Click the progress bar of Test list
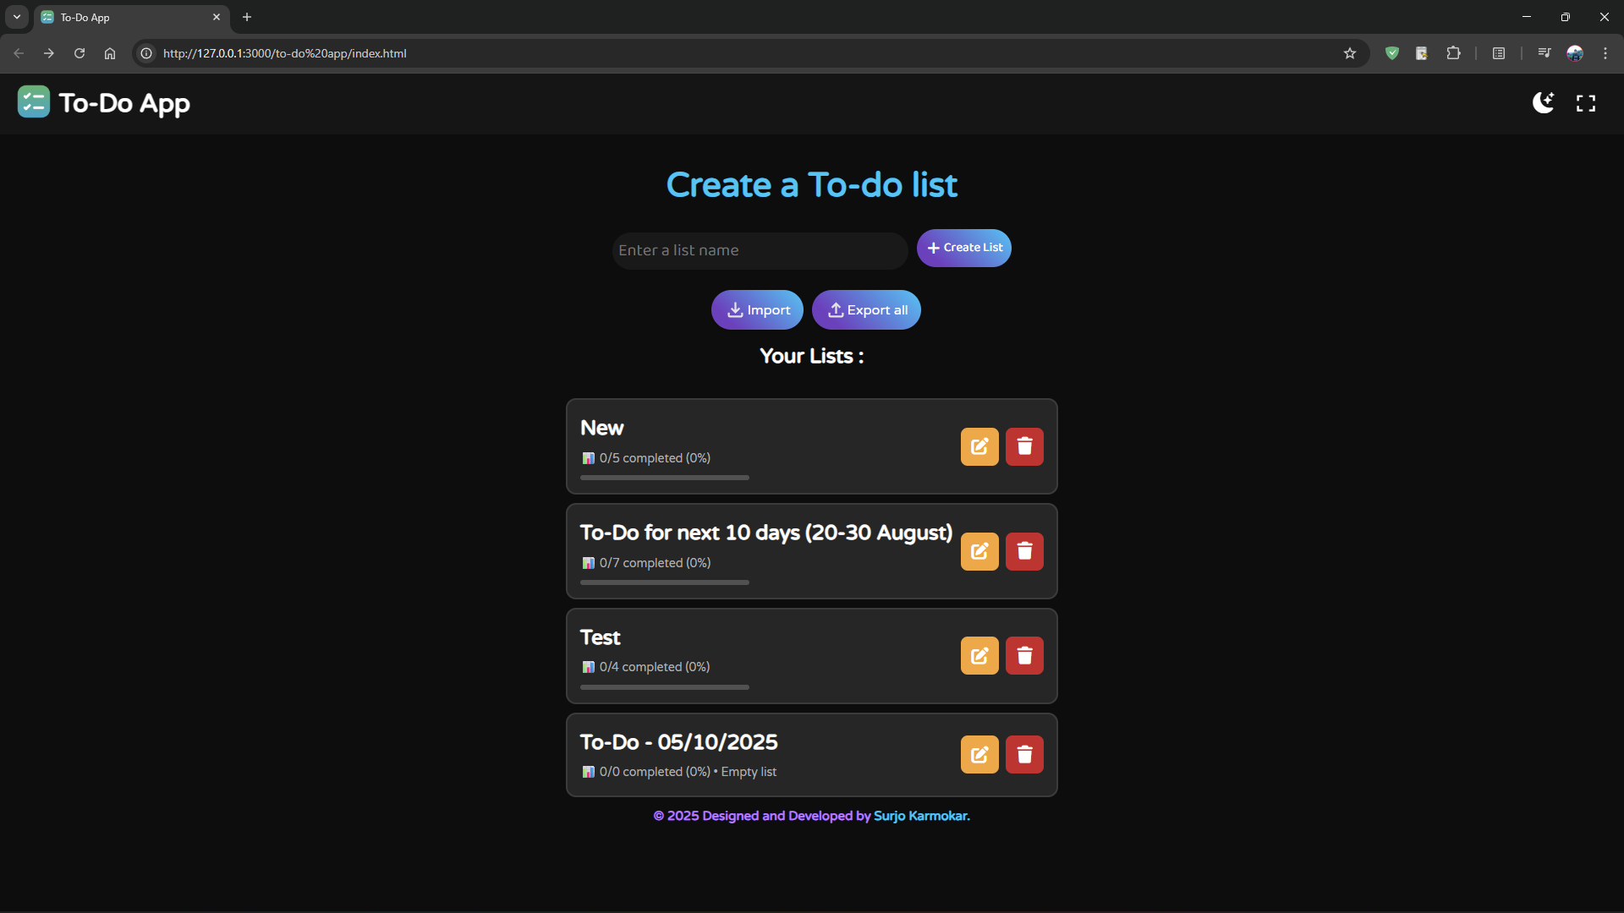The width and height of the screenshot is (1624, 913). [x=664, y=687]
